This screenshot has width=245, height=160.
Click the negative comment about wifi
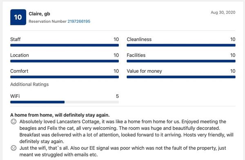pyautogui.click(x=122, y=151)
